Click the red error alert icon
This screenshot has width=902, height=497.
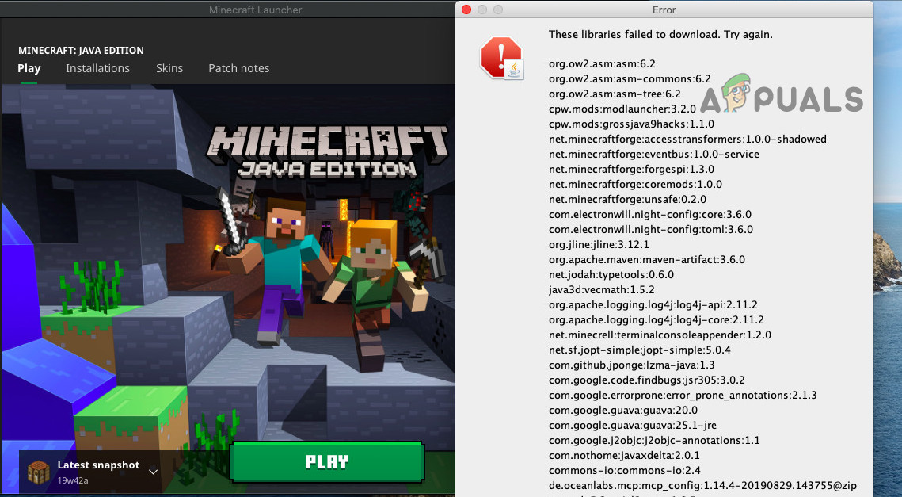[501, 58]
